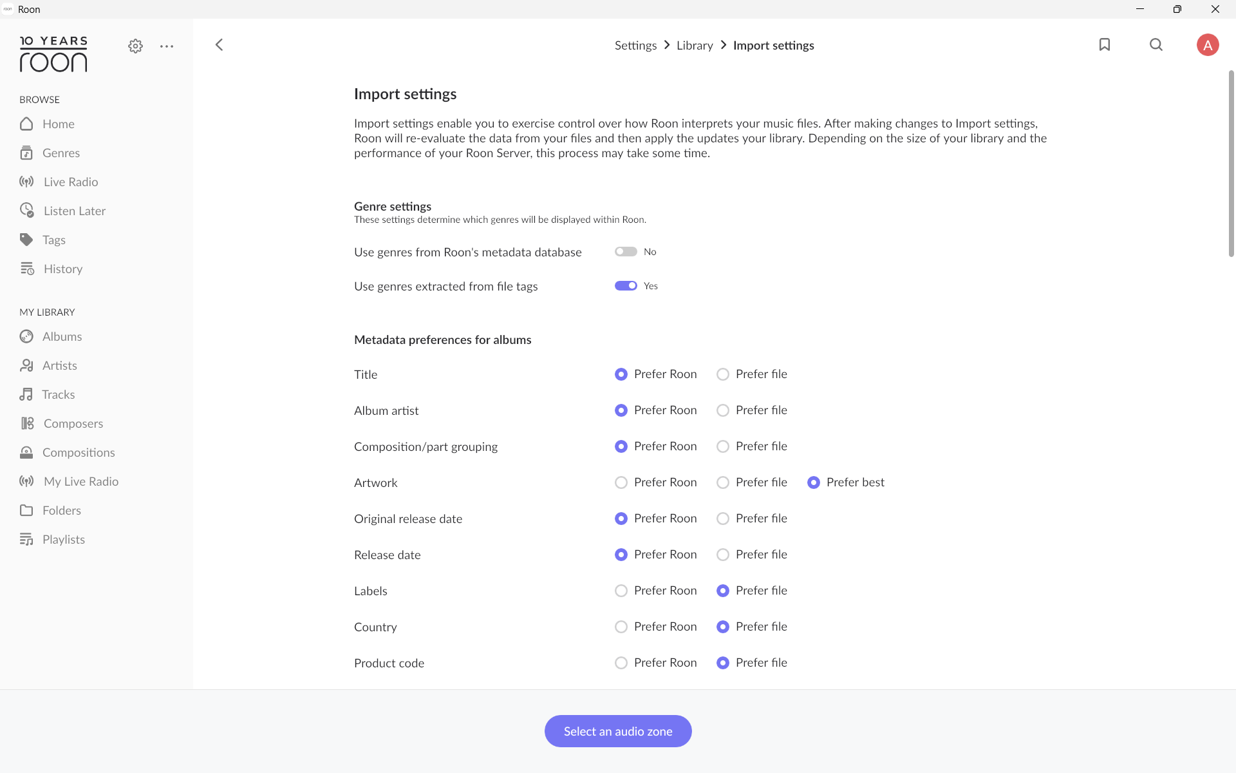Open the settings gear icon
1236x773 pixels.
click(135, 46)
